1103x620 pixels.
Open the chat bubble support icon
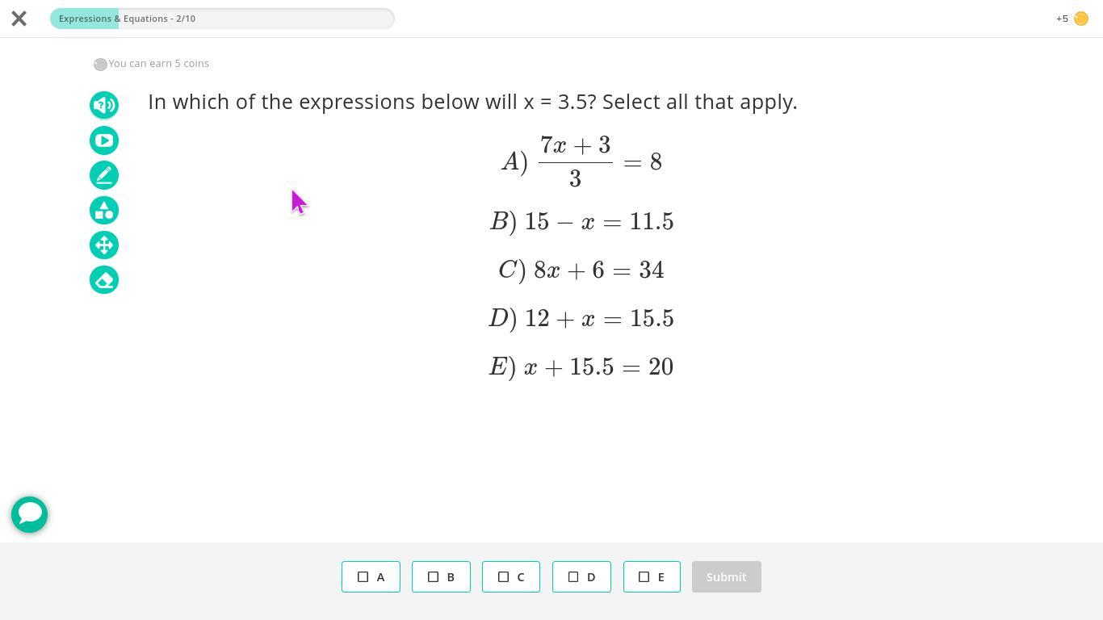pos(30,514)
